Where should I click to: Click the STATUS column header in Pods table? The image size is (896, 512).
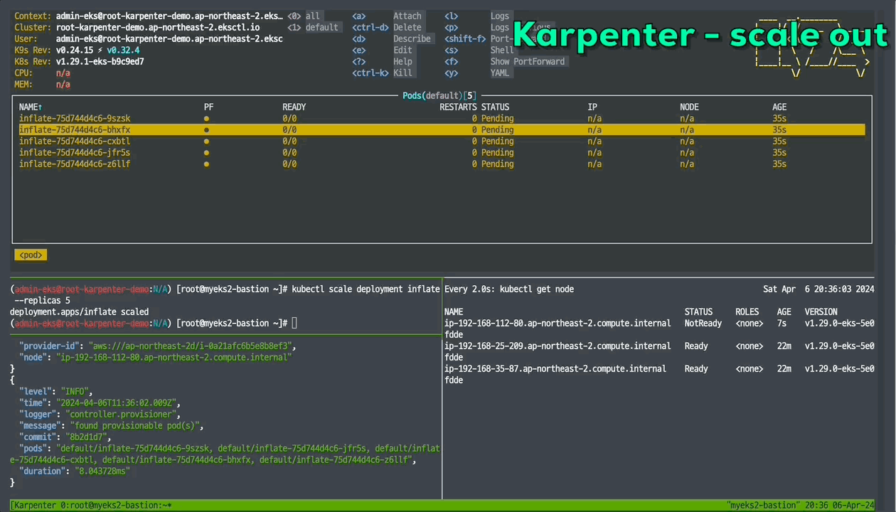pos(495,107)
